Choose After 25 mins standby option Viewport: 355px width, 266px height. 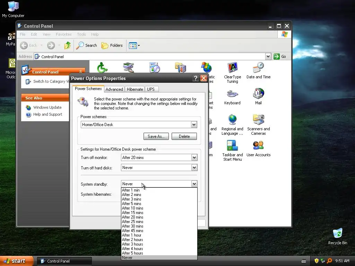tap(159, 222)
